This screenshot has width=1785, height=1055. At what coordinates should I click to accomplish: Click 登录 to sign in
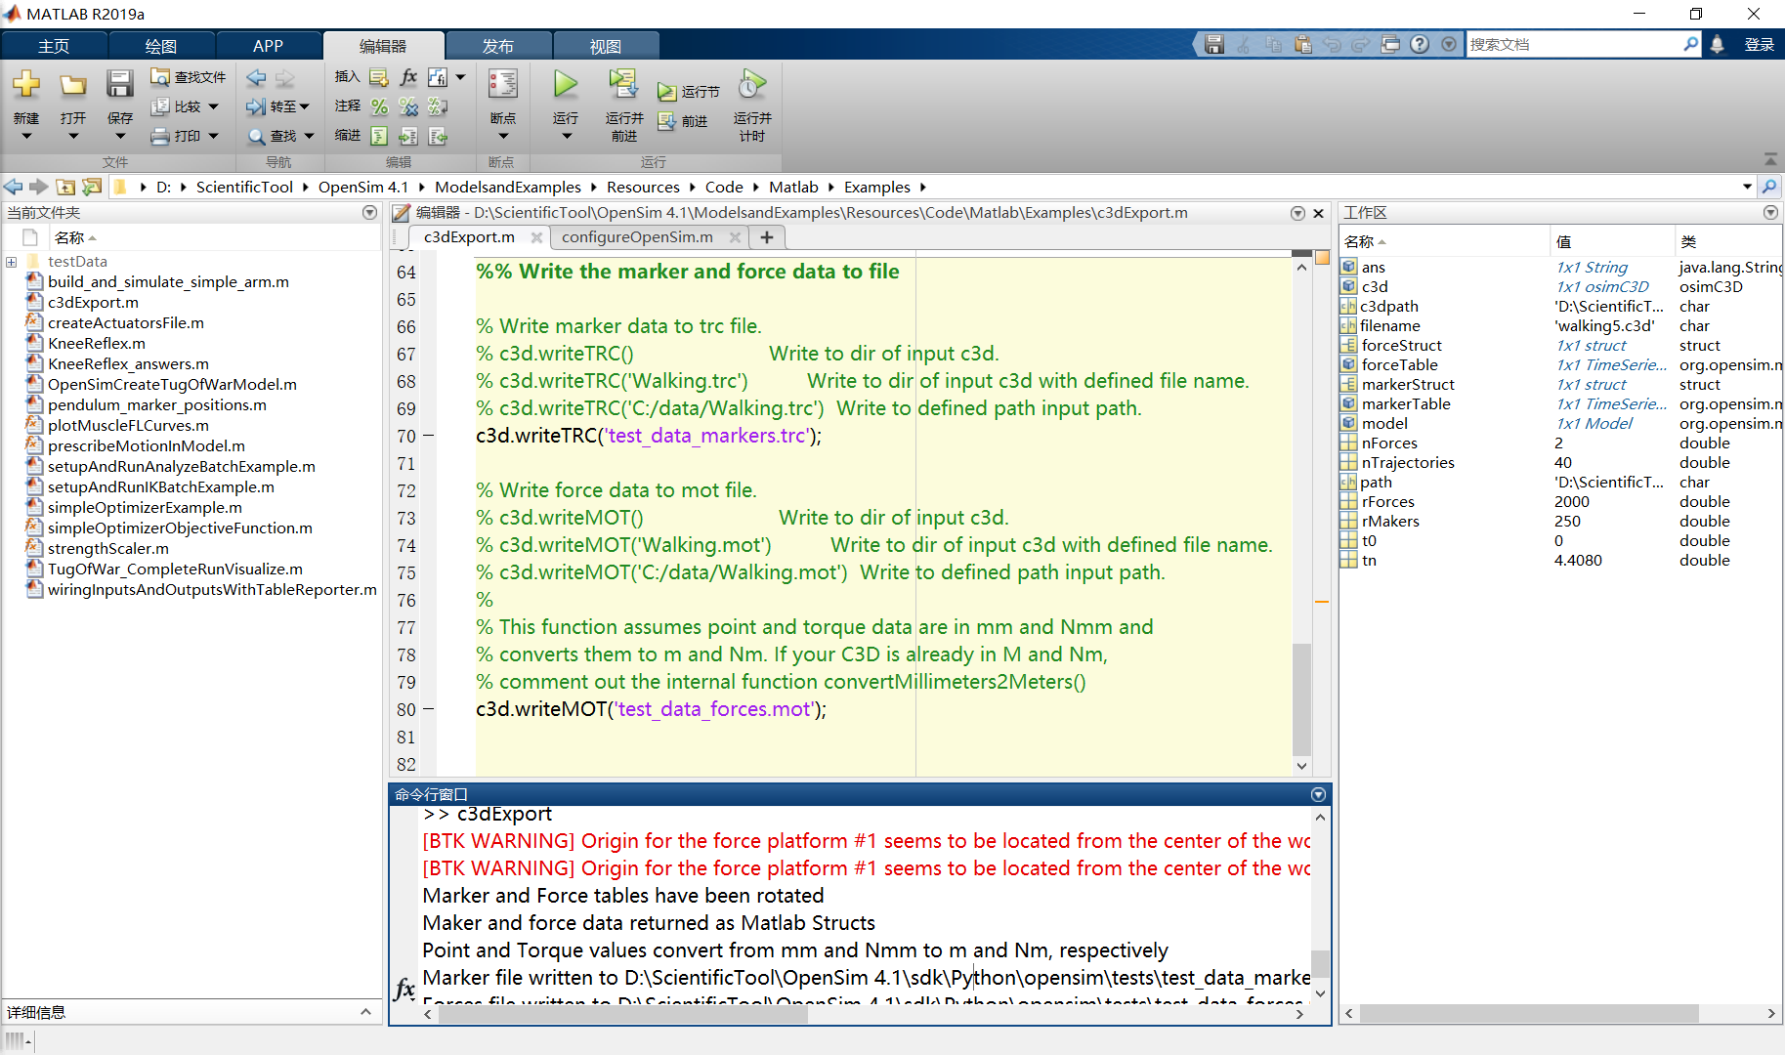1759,45
